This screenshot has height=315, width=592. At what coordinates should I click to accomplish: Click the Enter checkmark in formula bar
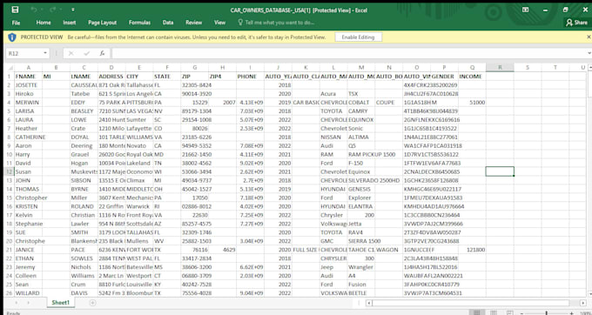click(x=86, y=54)
